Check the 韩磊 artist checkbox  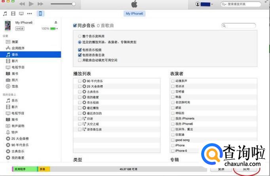coord(173,97)
